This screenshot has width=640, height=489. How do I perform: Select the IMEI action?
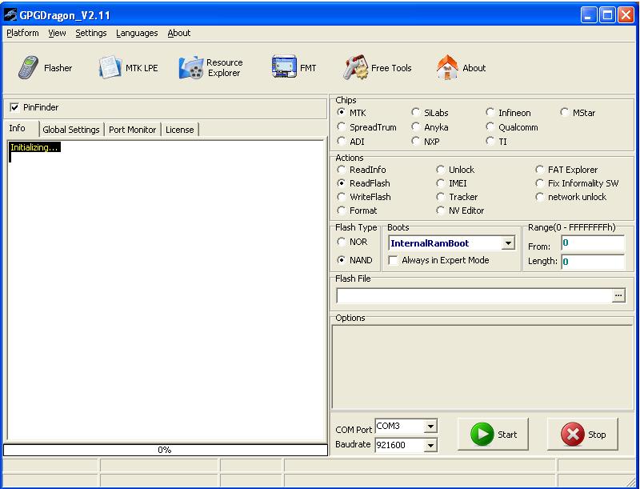[x=441, y=182]
